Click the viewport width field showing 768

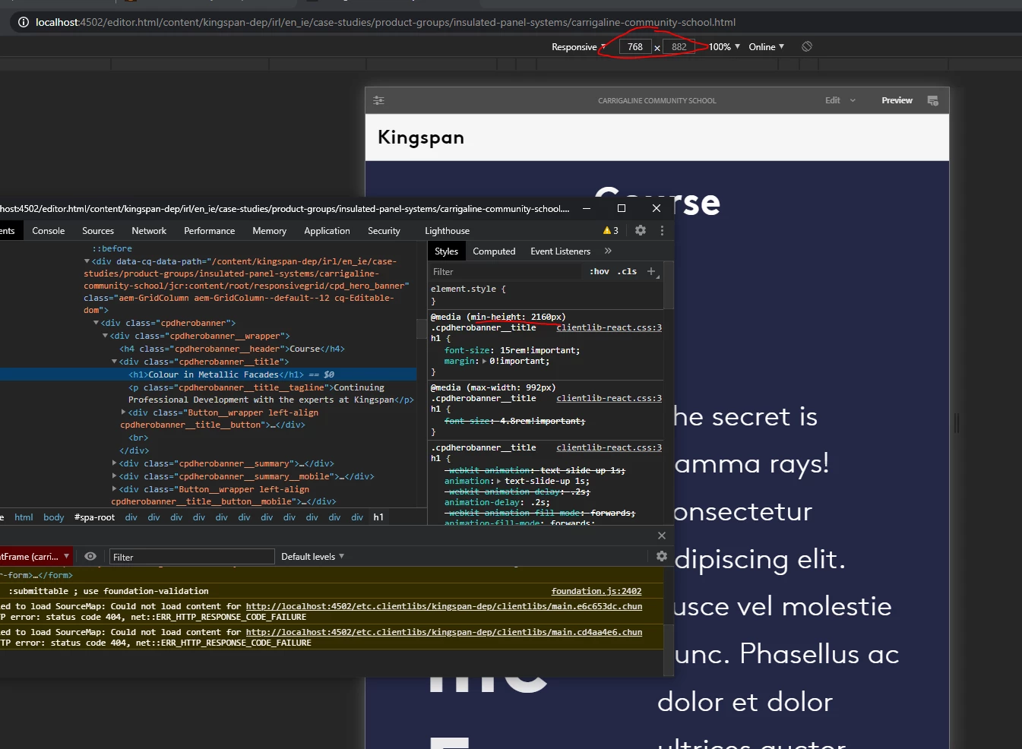635,46
